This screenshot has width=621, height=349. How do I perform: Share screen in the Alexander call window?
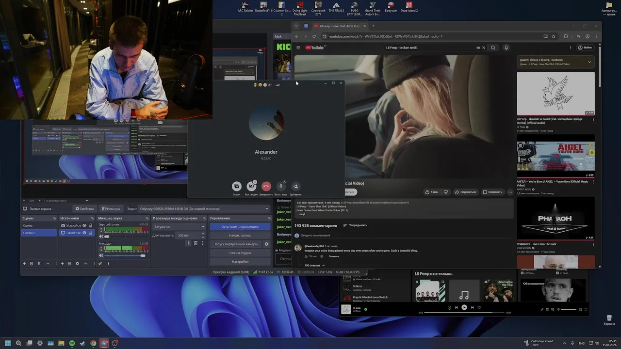236,186
